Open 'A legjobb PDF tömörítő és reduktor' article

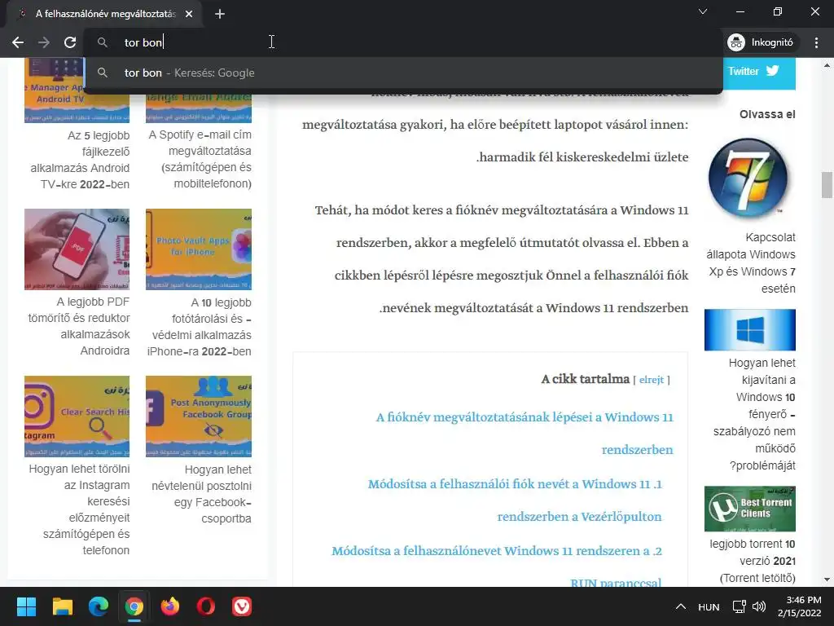79,326
